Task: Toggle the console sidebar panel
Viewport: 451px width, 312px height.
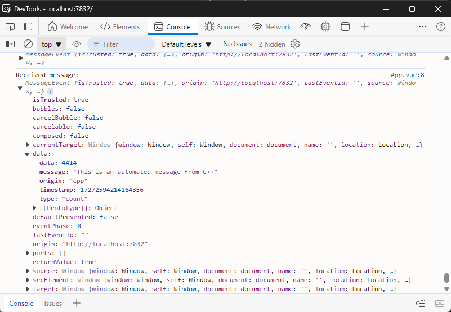Action: pyautogui.click(x=10, y=44)
